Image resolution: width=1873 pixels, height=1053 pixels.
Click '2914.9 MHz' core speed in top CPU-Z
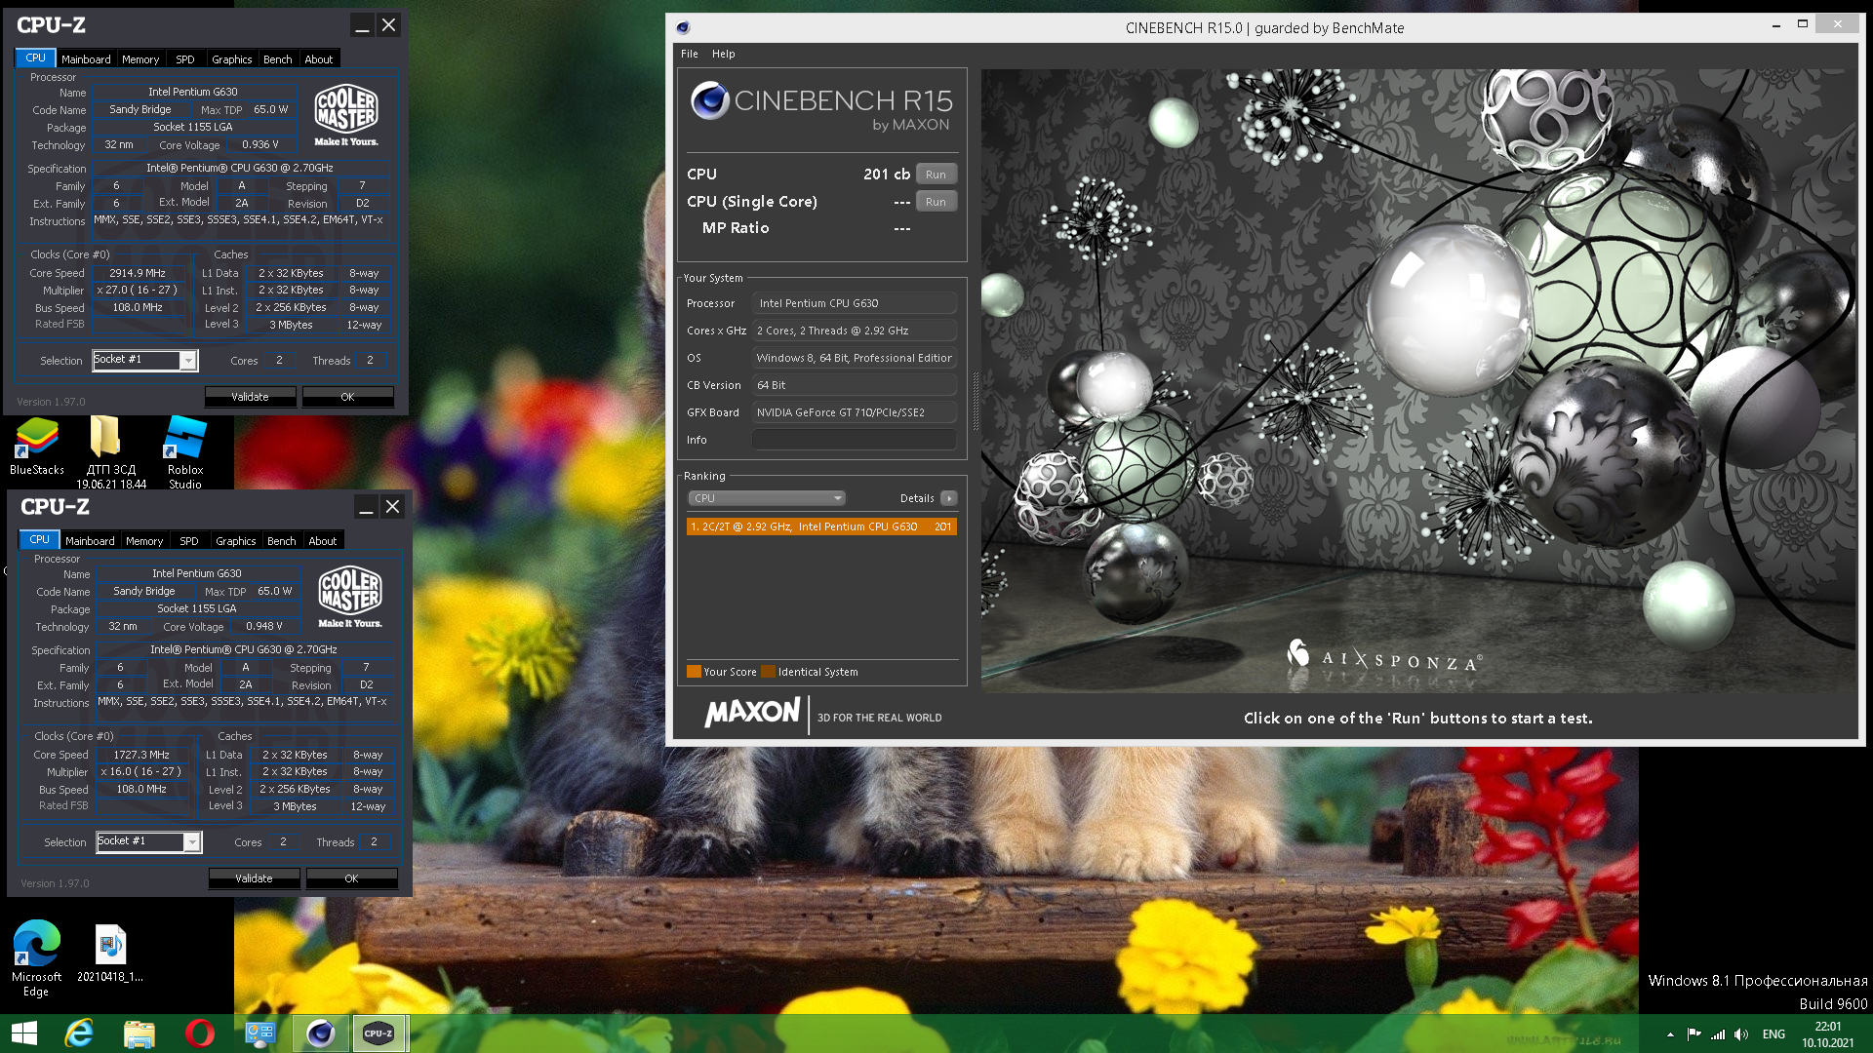tap(138, 274)
